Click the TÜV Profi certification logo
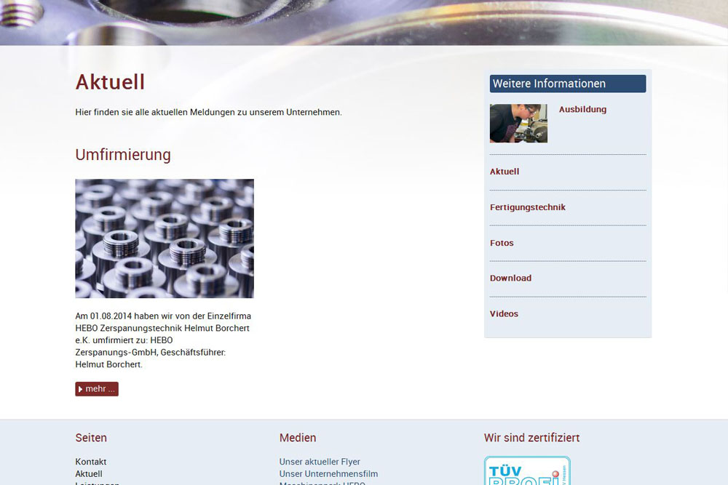 pyautogui.click(x=527, y=471)
